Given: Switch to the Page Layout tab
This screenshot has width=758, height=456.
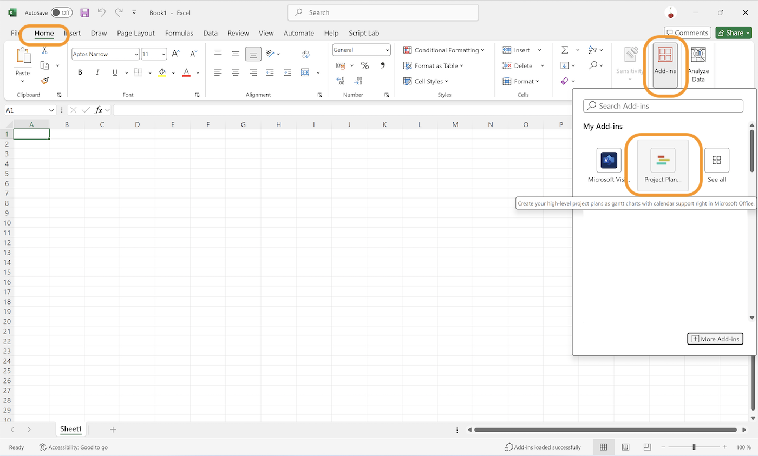Looking at the screenshot, I should tap(135, 33).
